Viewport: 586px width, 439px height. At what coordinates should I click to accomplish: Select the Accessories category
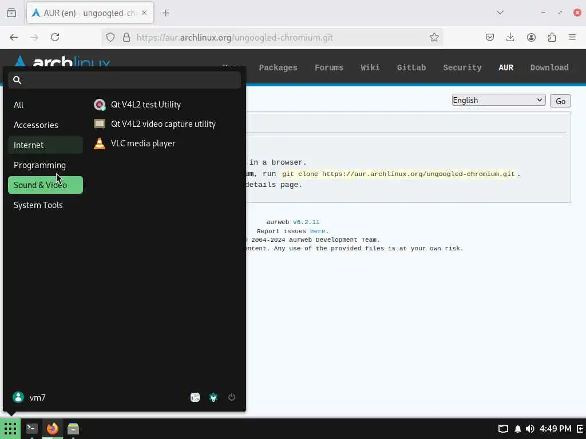tap(45, 125)
